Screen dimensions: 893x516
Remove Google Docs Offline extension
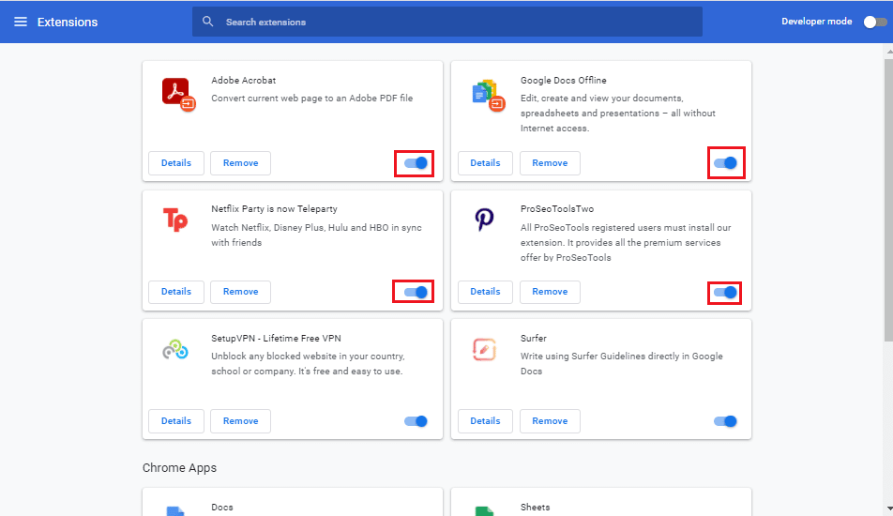[550, 163]
